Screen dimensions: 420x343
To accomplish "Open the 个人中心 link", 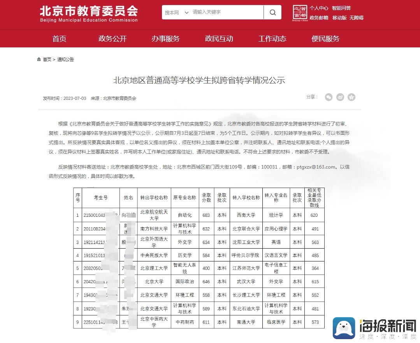I will 319,8.
